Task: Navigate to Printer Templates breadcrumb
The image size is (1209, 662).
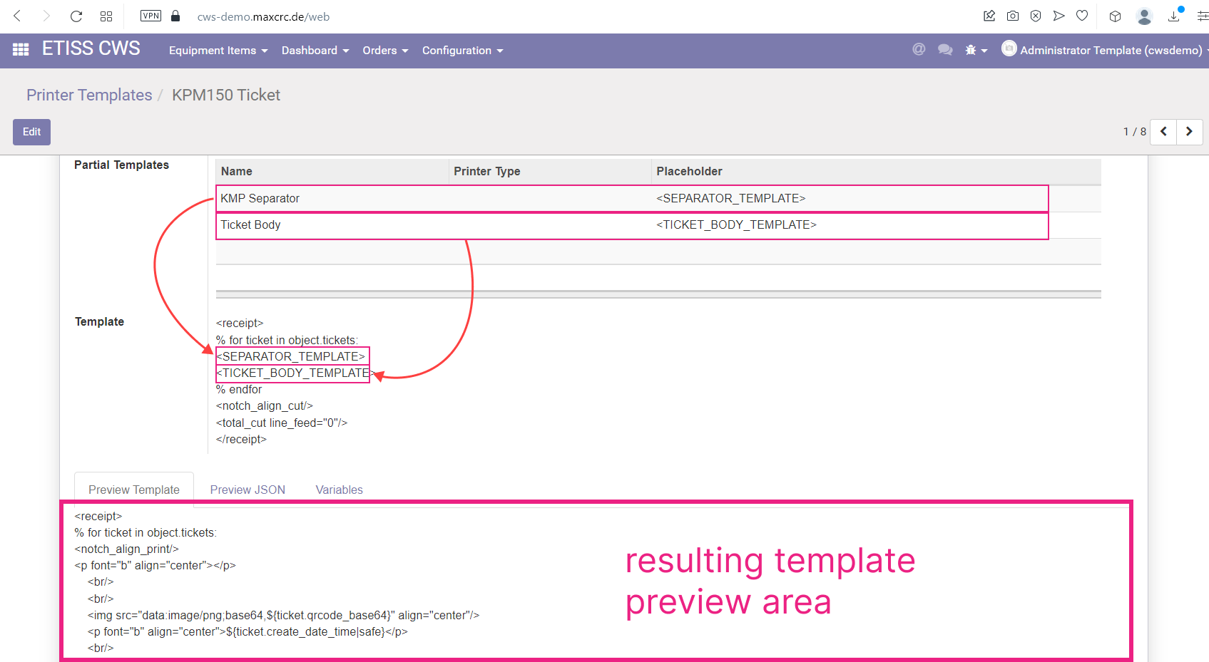Action: 89,95
